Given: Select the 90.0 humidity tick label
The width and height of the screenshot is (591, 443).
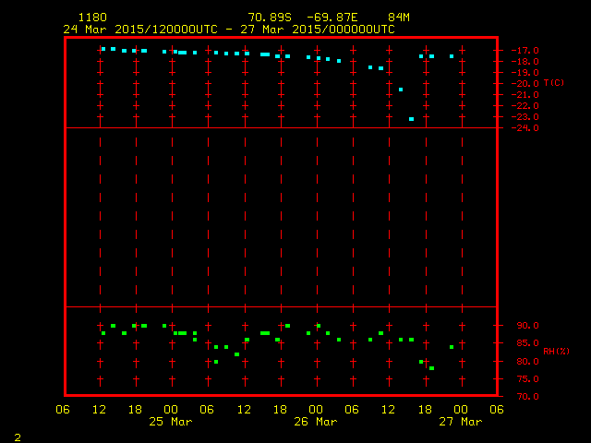Looking at the screenshot, I should (525, 326).
